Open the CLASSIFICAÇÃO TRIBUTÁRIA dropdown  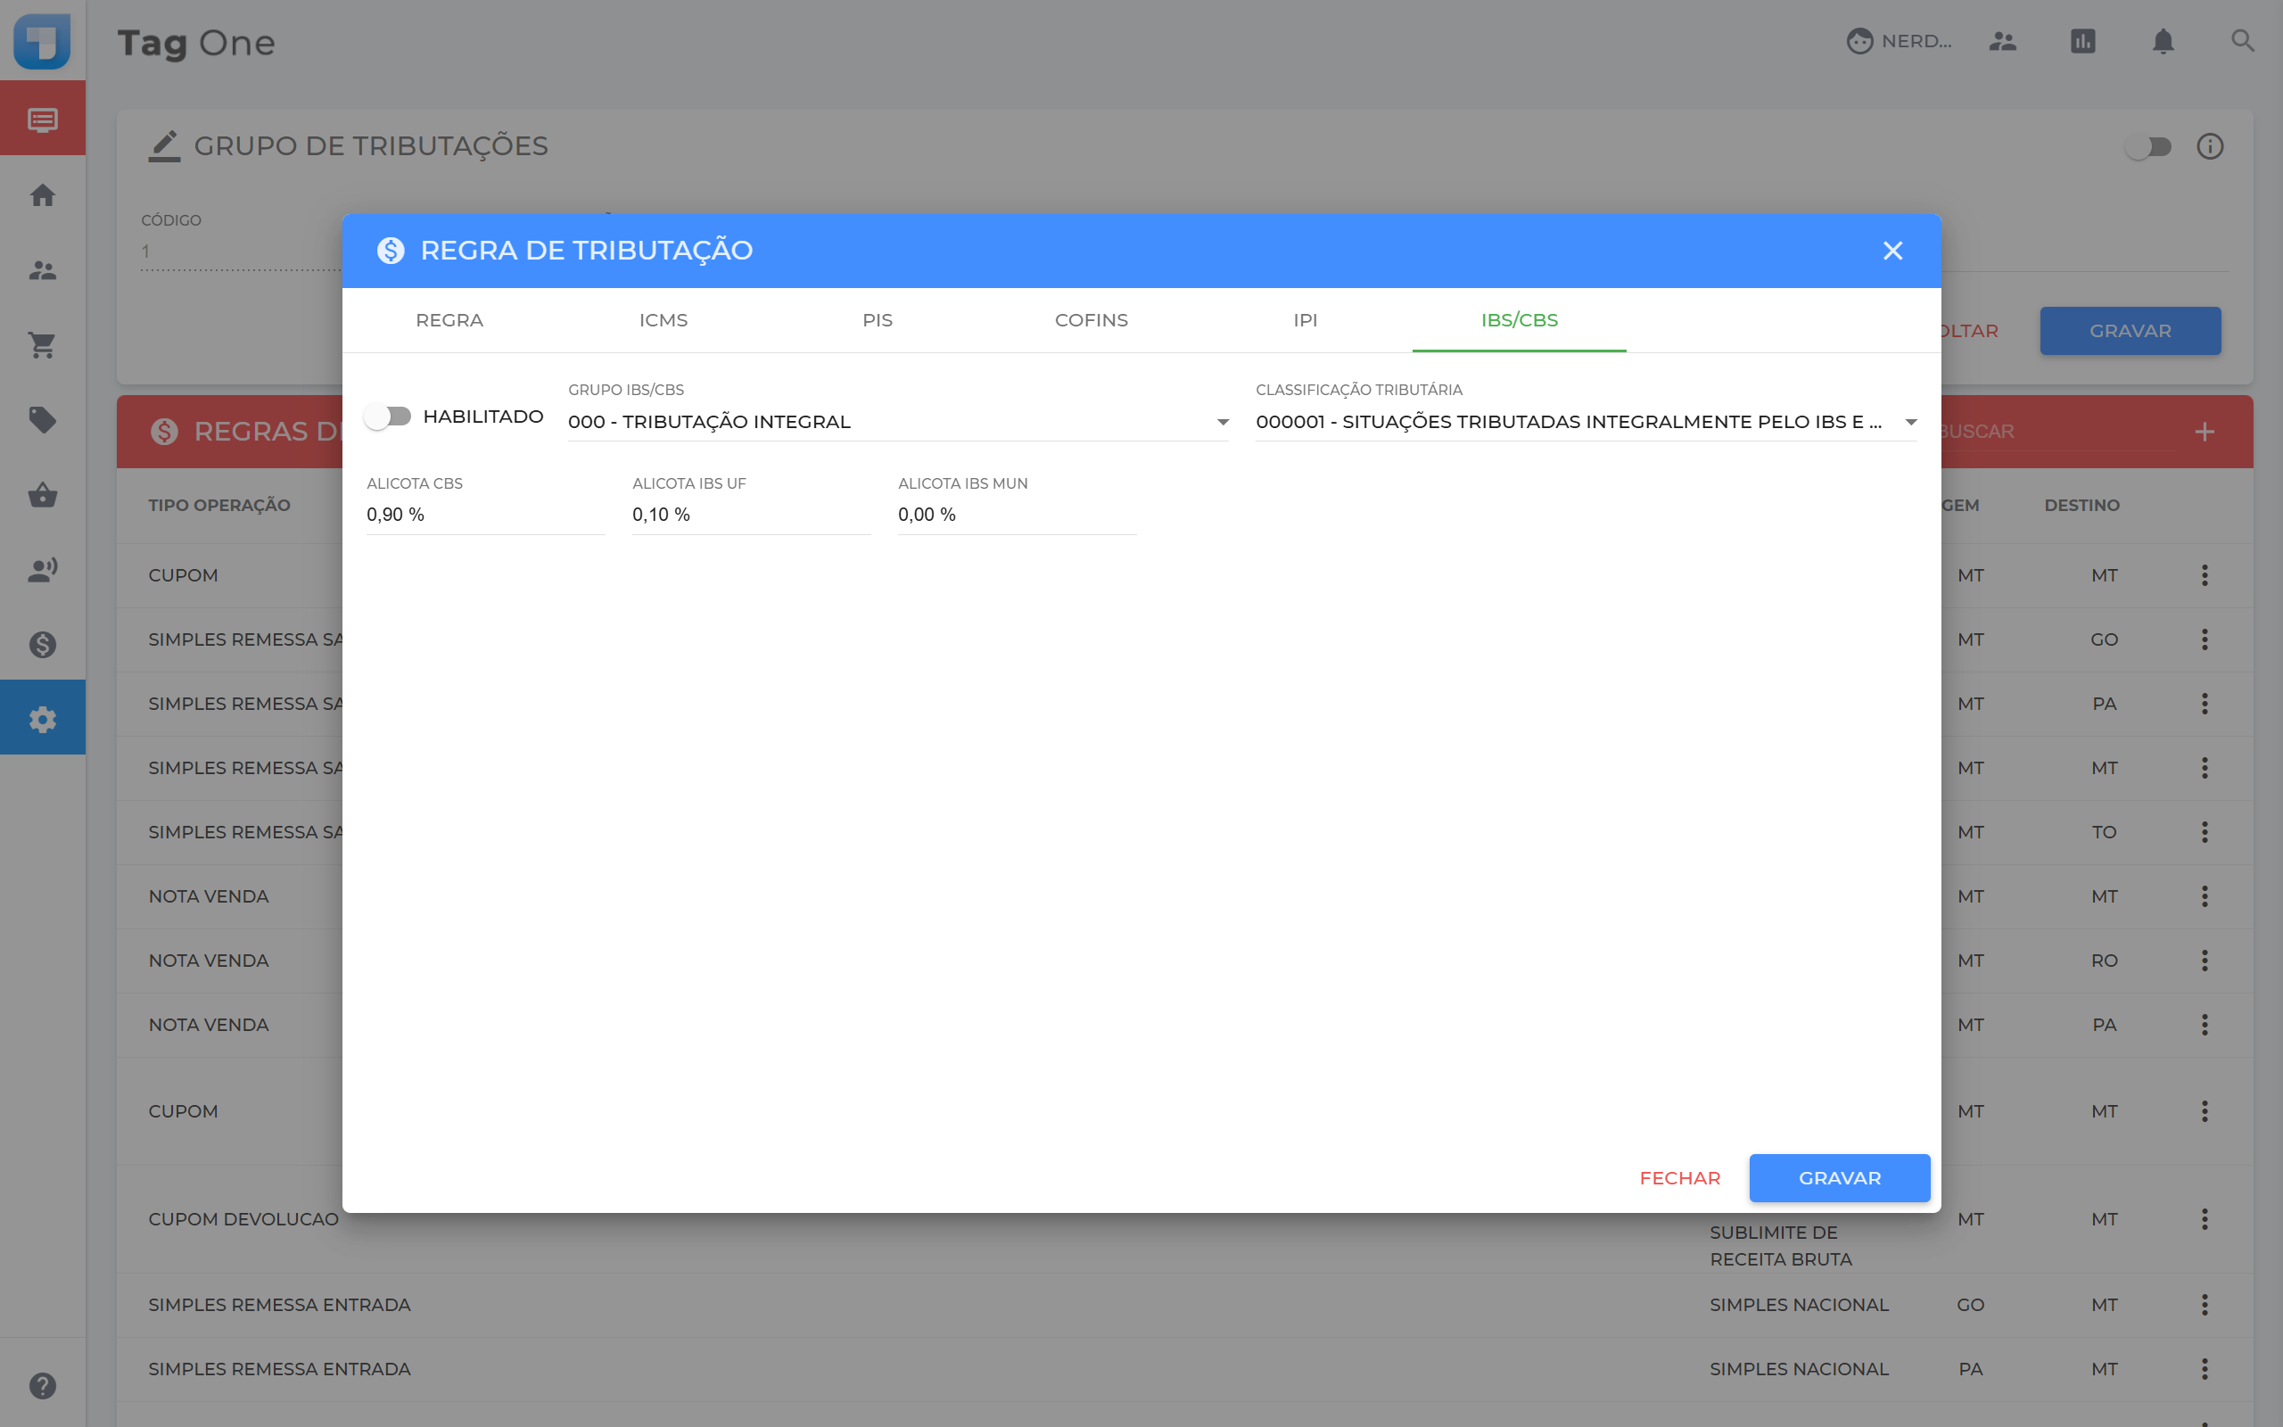coord(1585,422)
